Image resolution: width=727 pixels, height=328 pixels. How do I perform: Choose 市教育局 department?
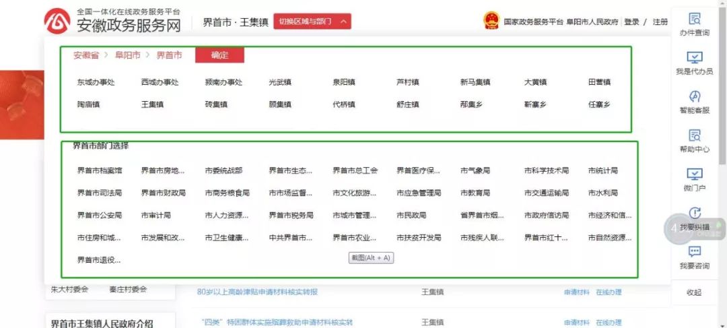(x=475, y=193)
